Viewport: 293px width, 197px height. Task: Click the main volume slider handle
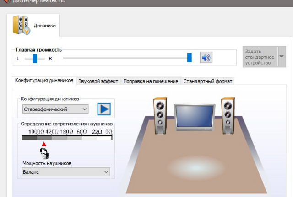(190, 57)
